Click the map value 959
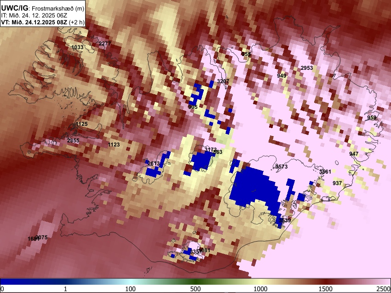 click(x=372, y=118)
